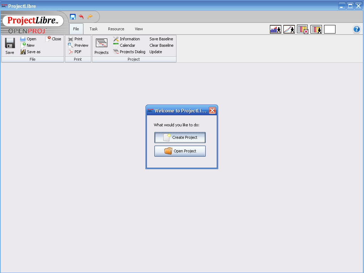This screenshot has width=364, height=273.
Task: Click the ProjectLibre logo
Action: pos(33,21)
